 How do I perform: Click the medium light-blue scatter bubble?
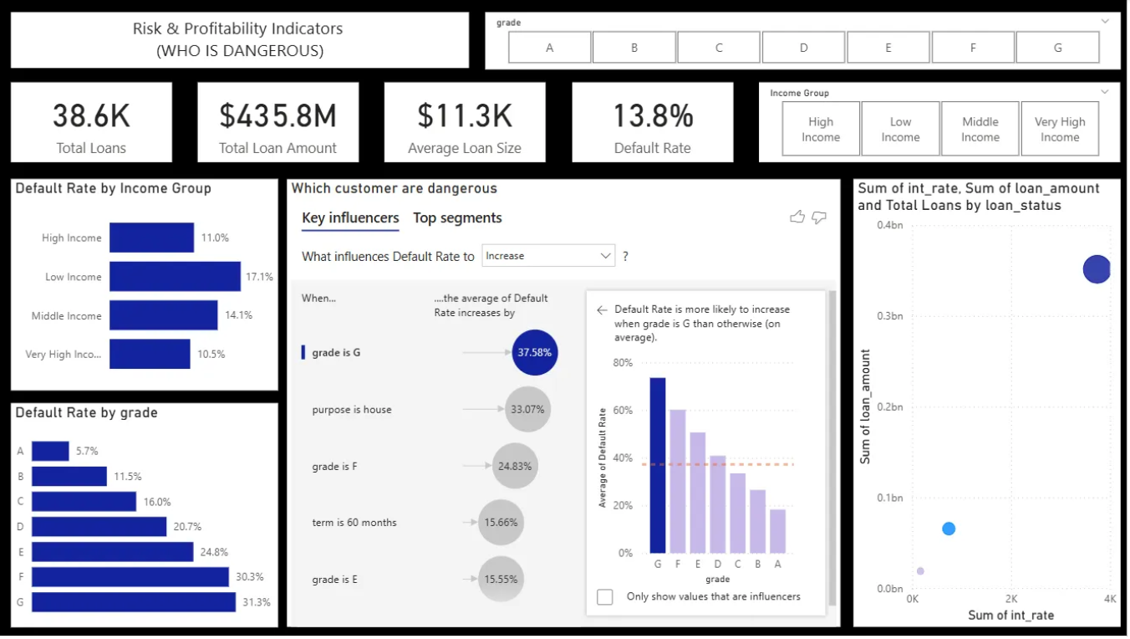click(949, 529)
